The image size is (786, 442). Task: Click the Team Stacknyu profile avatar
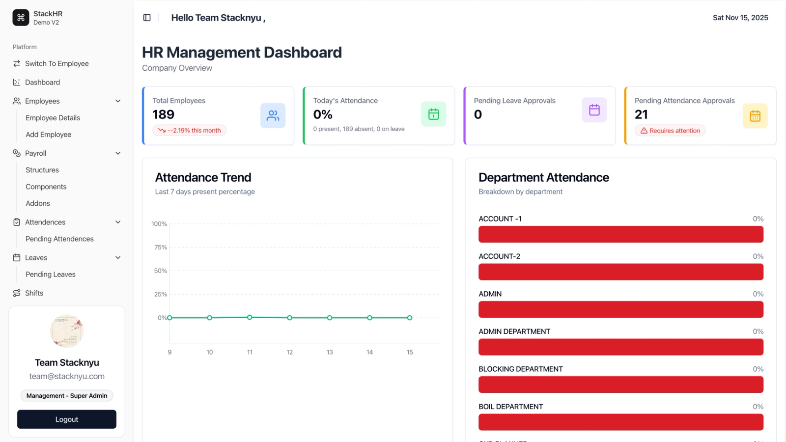(x=67, y=331)
